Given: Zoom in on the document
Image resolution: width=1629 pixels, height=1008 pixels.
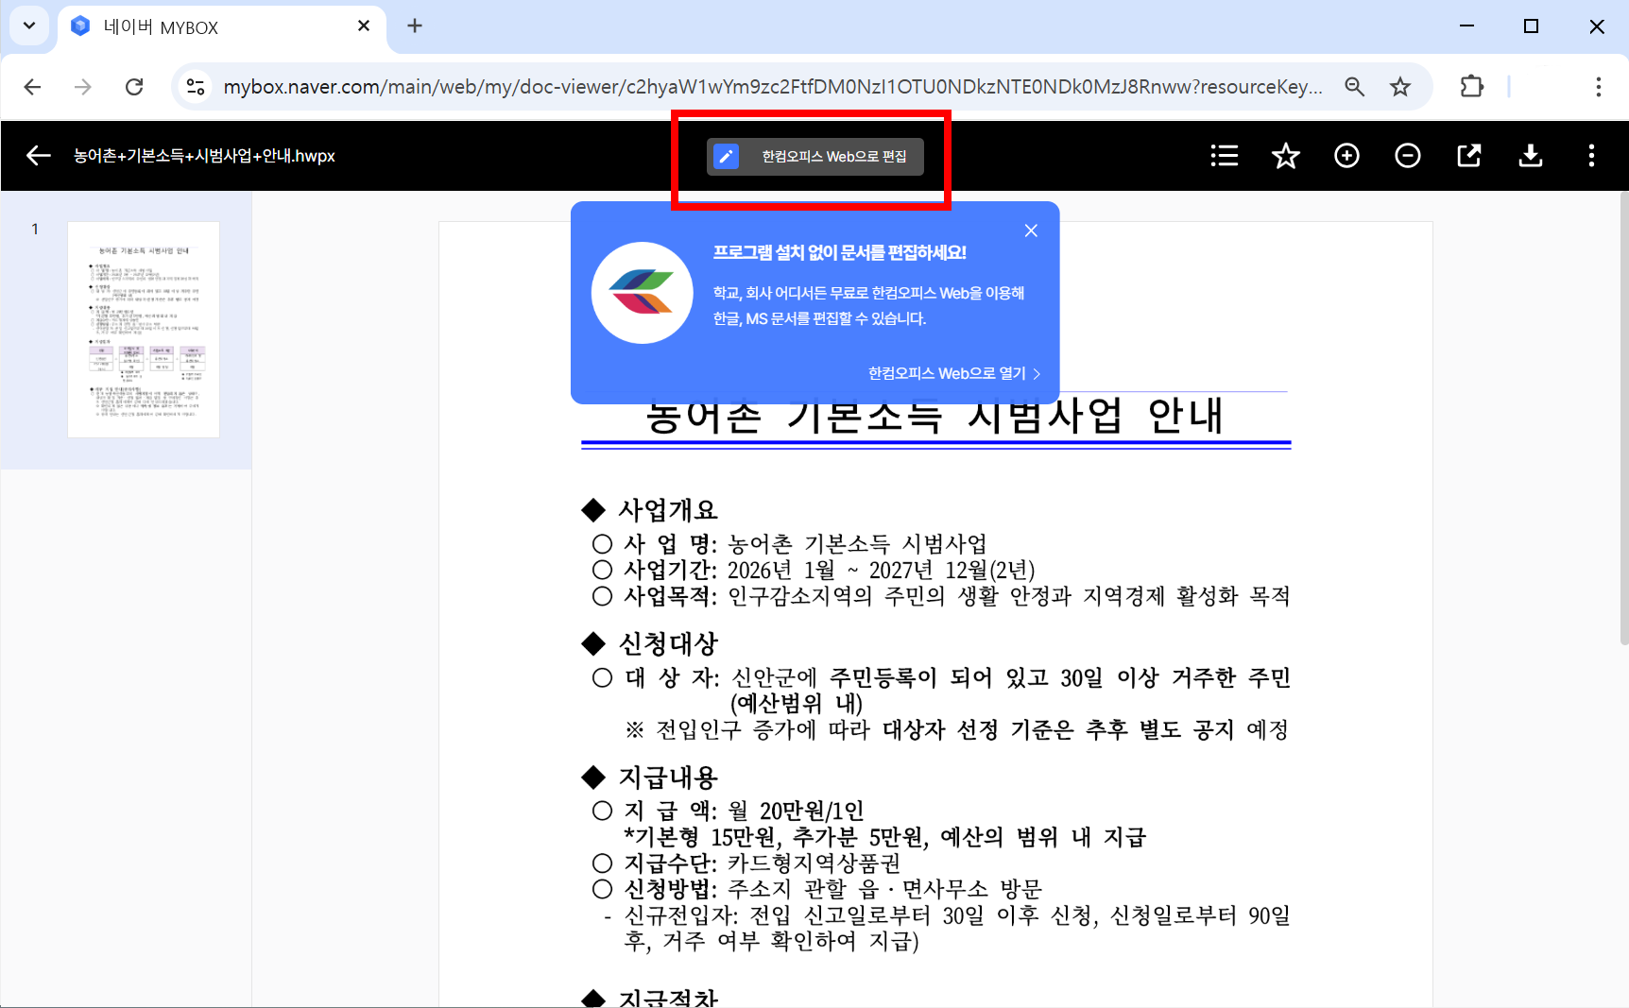Looking at the screenshot, I should (1346, 155).
